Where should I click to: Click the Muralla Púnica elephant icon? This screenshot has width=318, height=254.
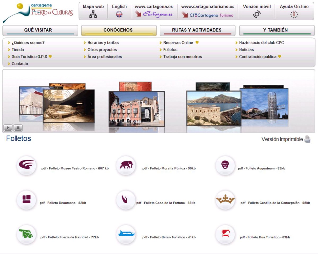[x=126, y=165]
